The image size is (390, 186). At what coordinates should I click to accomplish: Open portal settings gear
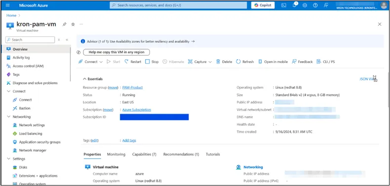coord(305,5)
